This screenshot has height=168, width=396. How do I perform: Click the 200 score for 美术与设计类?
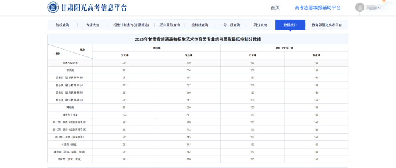tap(188, 63)
